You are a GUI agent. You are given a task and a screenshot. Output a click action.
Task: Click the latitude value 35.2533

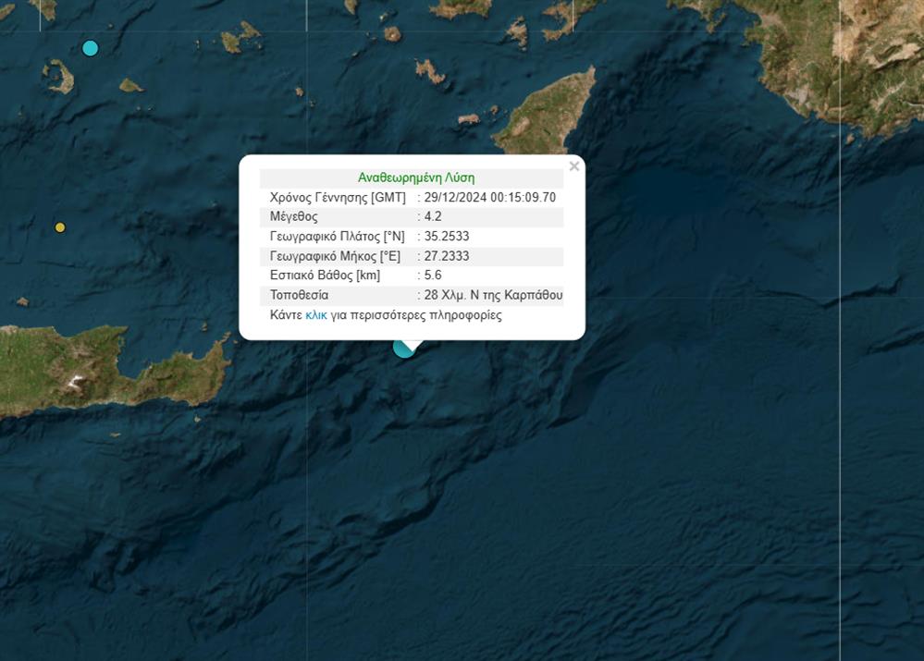coord(447,237)
